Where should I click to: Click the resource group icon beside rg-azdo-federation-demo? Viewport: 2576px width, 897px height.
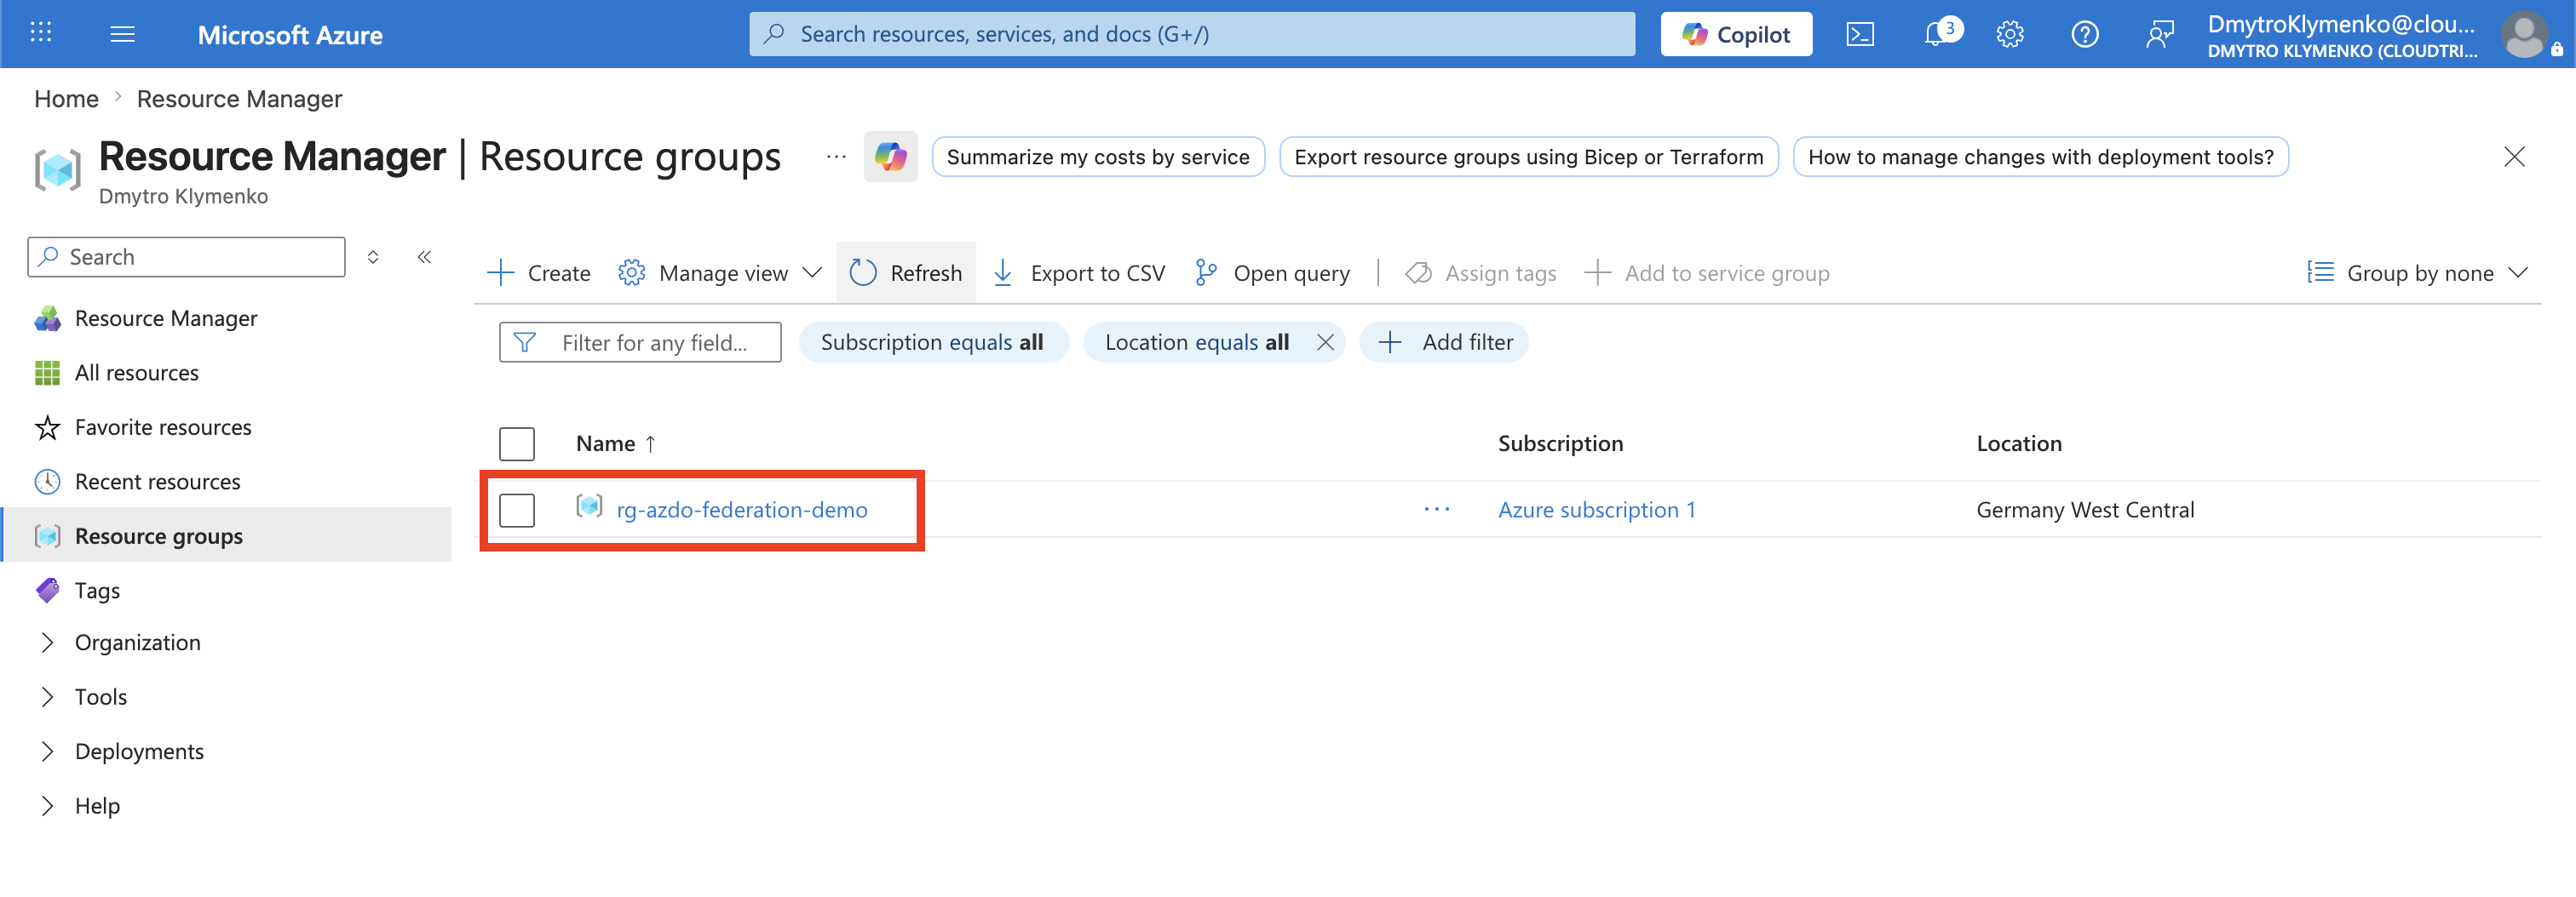tap(589, 506)
